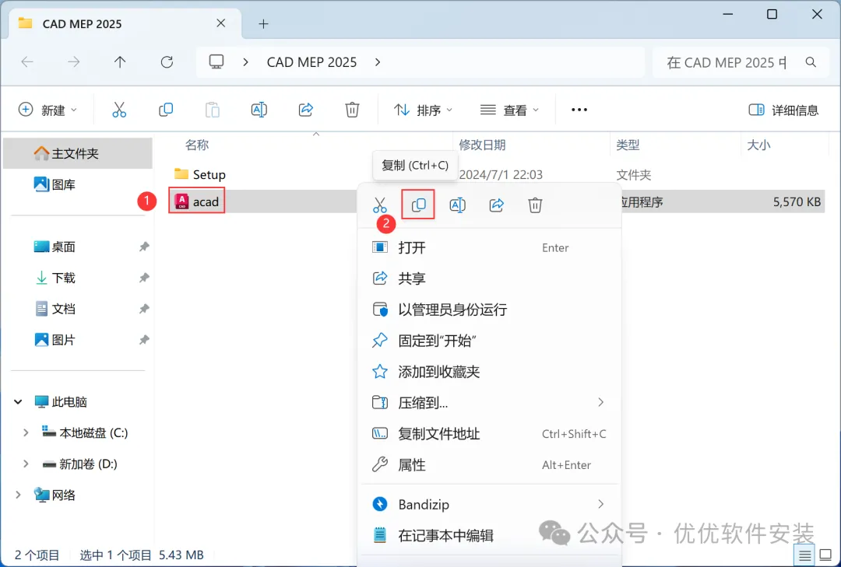The width and height of the screenshot is (841, 567).
Task: Expand the 新加卷 (D:) node
Action: coord(25,464)
